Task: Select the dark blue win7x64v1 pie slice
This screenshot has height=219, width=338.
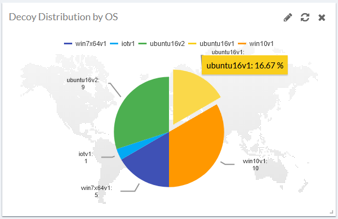Action: [152, 164]
